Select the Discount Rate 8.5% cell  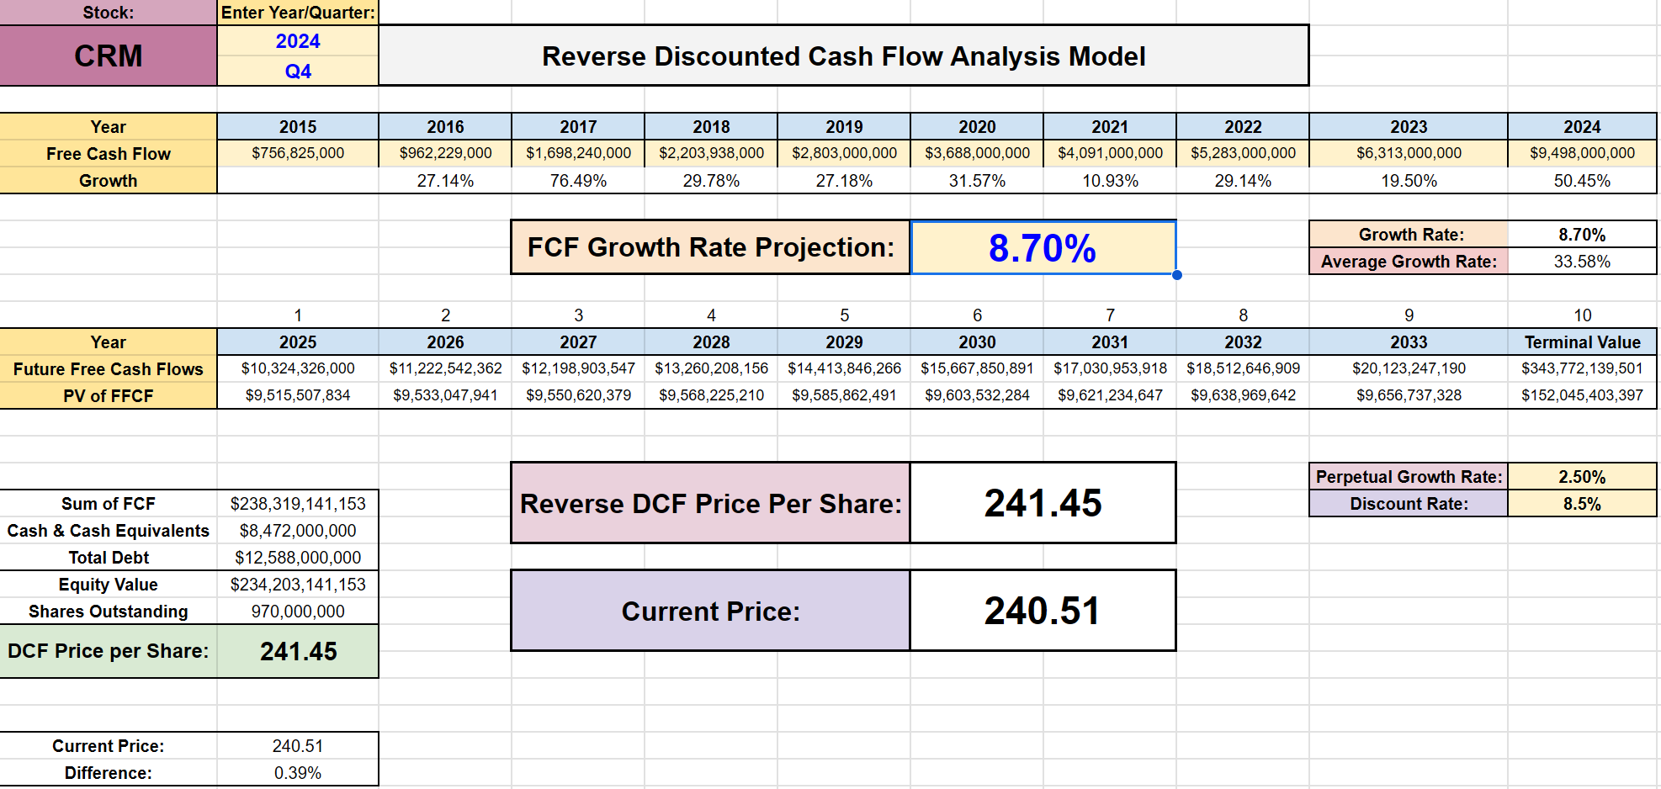[x=1581, y=504]
